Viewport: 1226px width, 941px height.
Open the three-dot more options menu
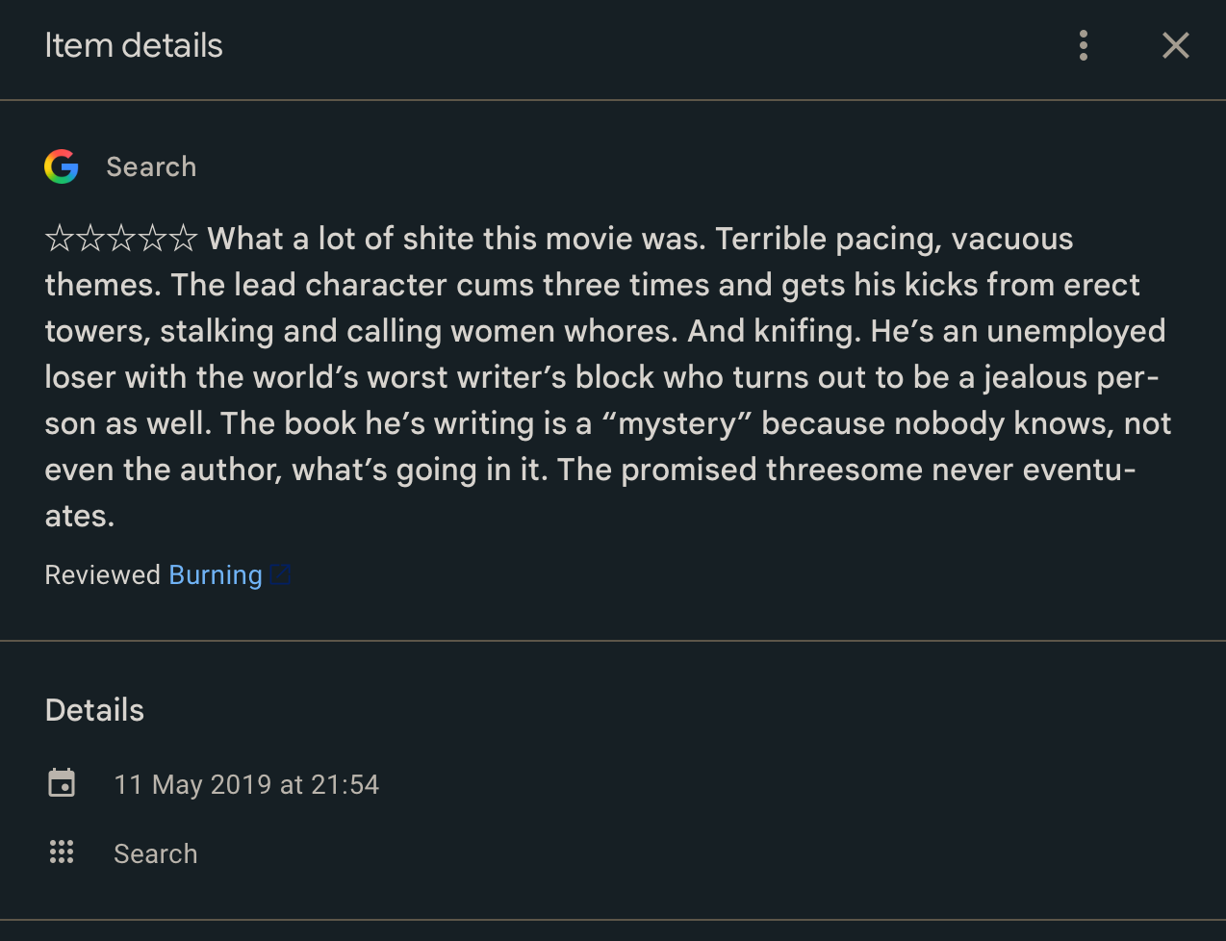coord(1084,45)
